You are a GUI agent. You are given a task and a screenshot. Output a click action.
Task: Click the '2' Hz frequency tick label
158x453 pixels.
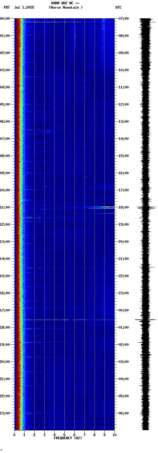tap(34, 435)
